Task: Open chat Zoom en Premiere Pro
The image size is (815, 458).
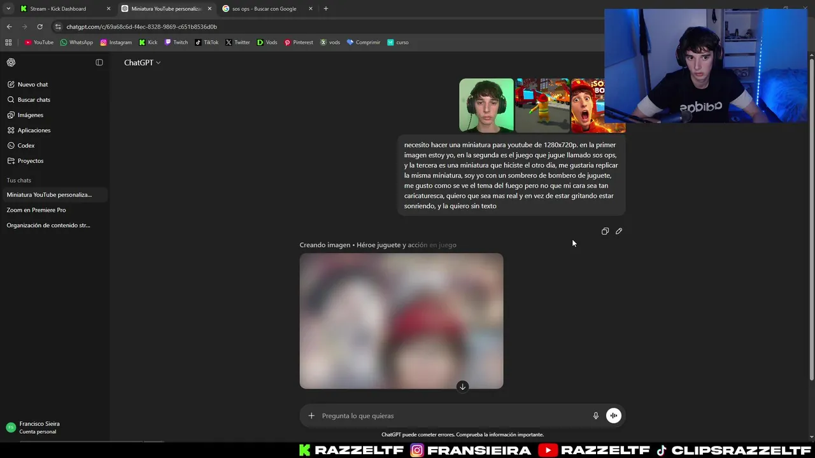Action: (53, 210)
